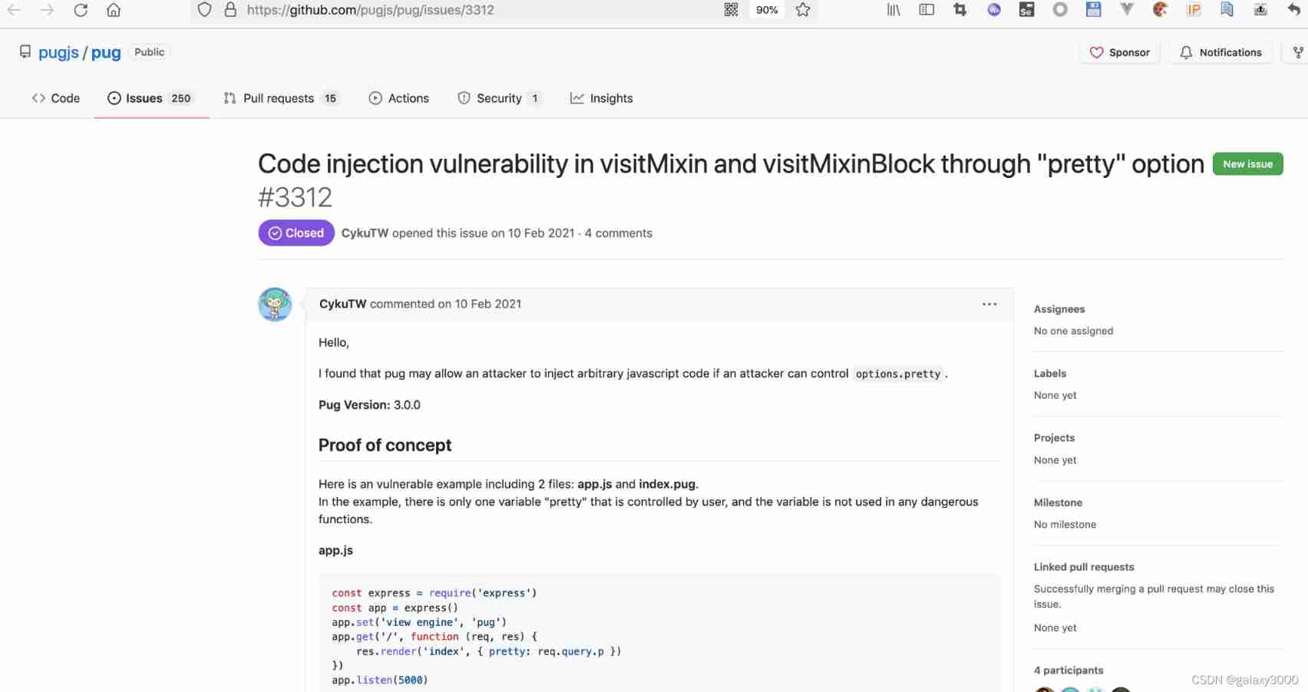Screen dimensions: 1308x692
Task: Click the undo arrow toolbar icon
Action: coord(1294,10)
